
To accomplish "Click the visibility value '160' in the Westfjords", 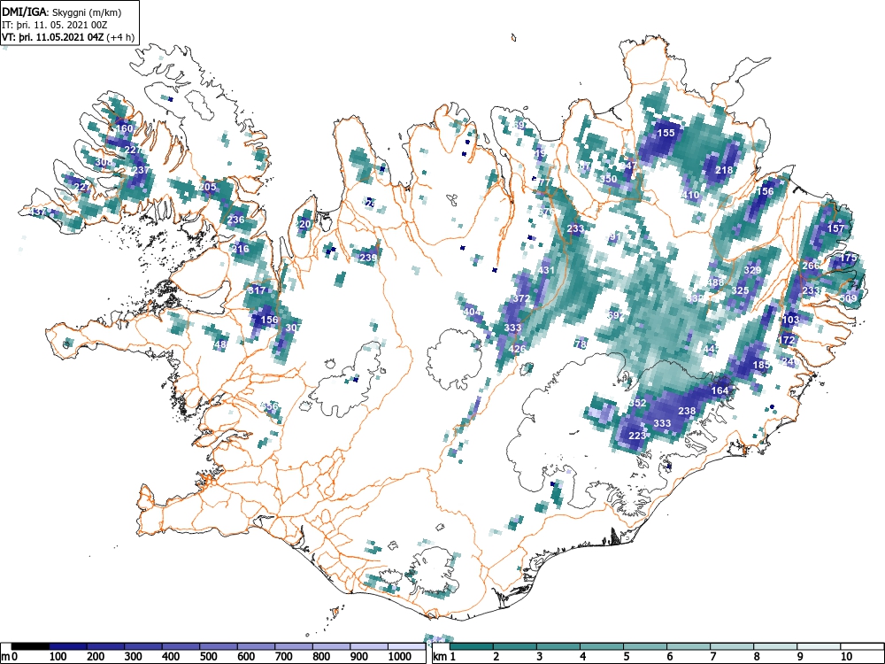I will tap(124, 128).
